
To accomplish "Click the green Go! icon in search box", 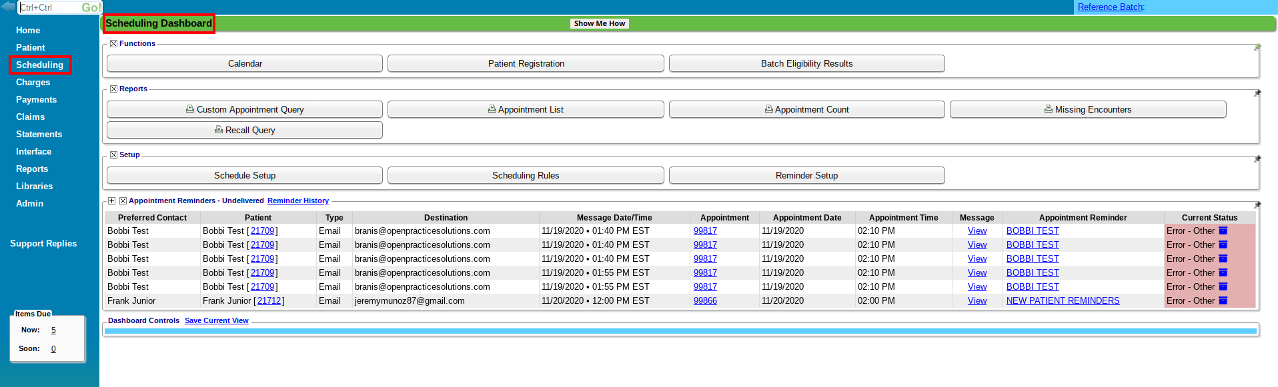I will [x=91, y=7].
